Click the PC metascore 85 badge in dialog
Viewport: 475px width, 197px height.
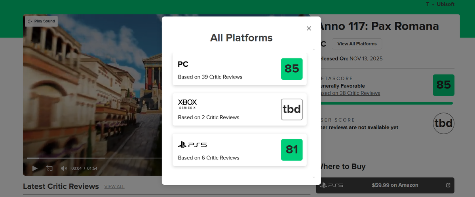pos(292,69)
